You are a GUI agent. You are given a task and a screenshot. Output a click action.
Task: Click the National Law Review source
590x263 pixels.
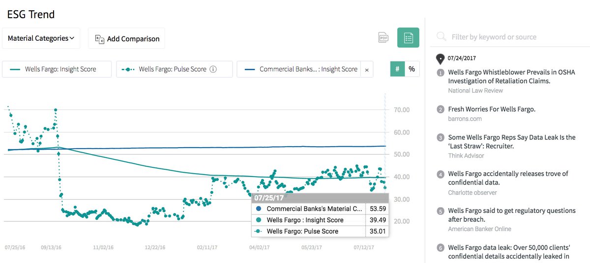pyautogui.click(x=475, y=90)
